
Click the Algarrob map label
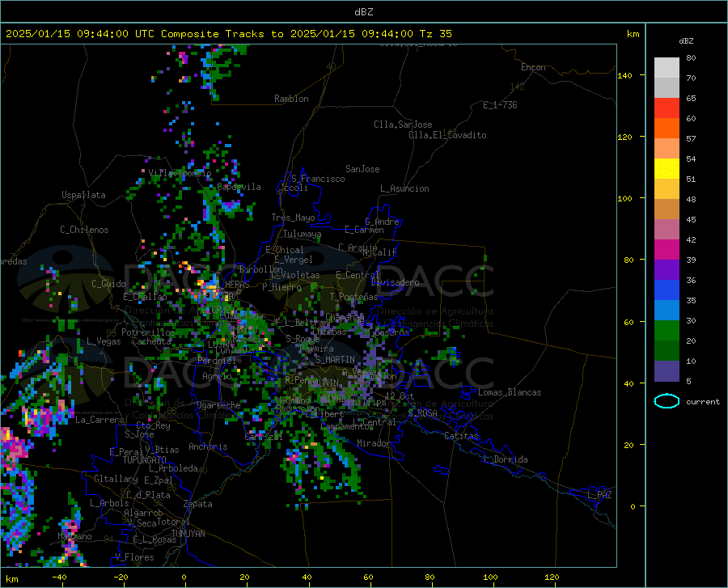pyautogui.click(x=143, y=513)
